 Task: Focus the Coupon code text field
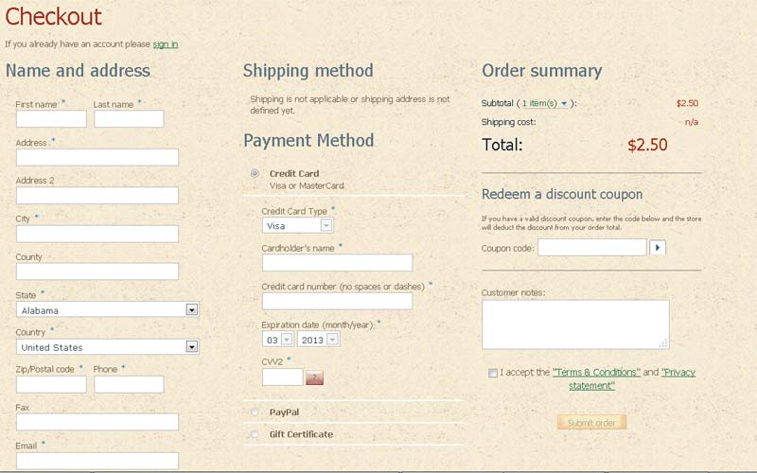pyautogui.click(x=591, y=248)
